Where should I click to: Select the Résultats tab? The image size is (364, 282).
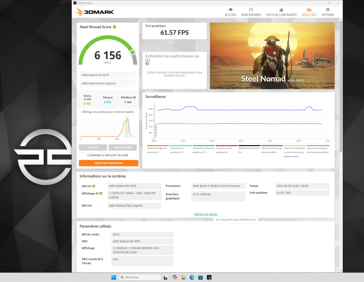click(x=309, y=12)
